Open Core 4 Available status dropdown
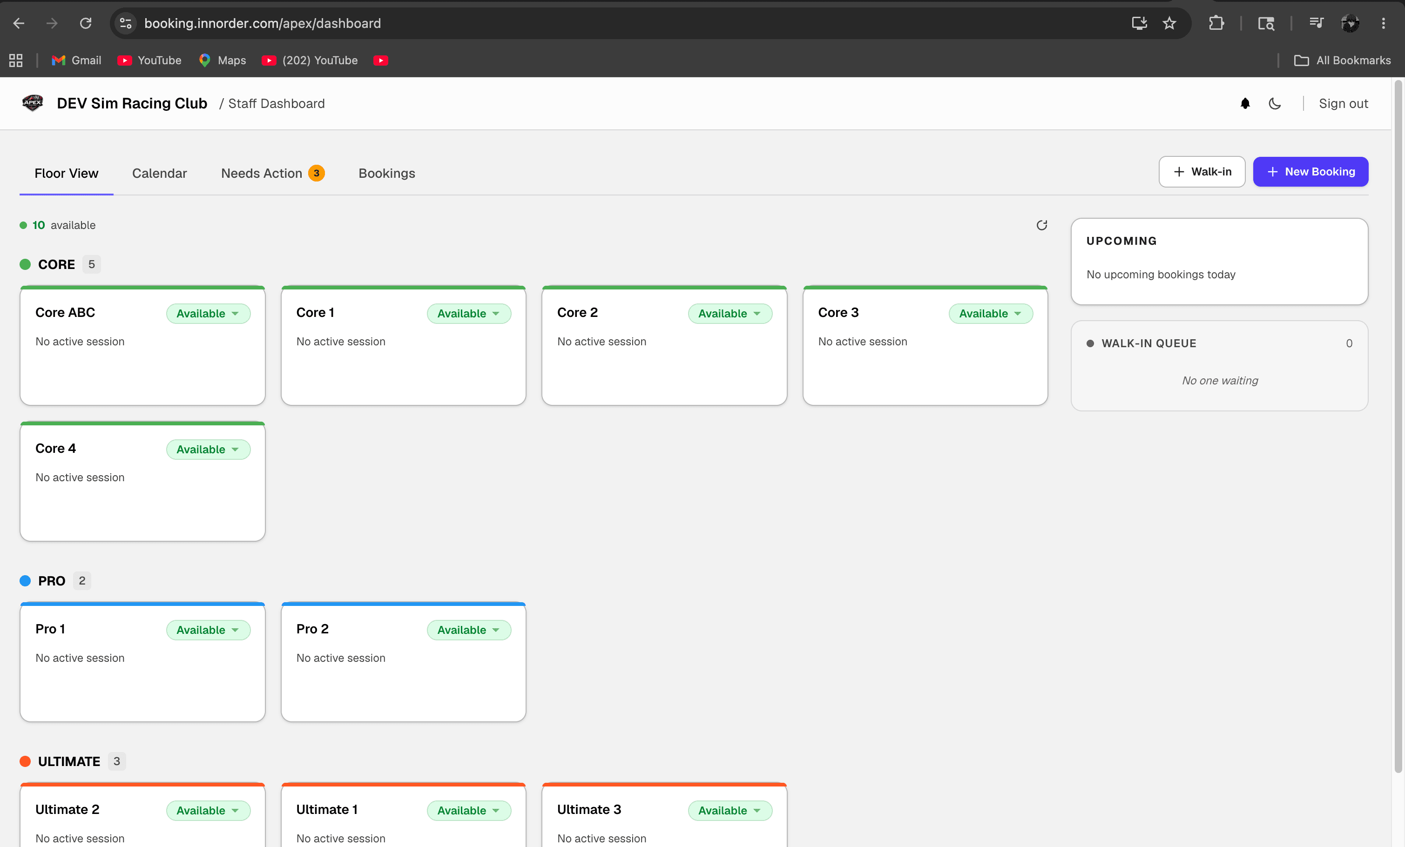The image size is (1405, 847). 208,449
